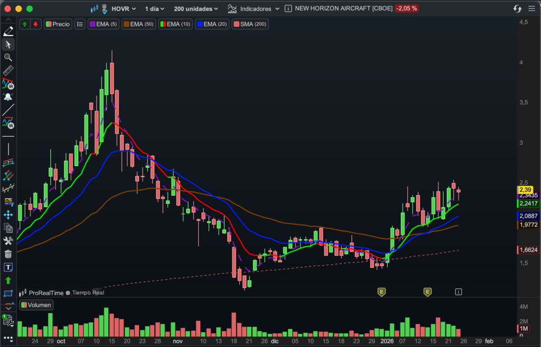Screen dimensions: 541x347
Task: Toggle the green up arrow button
Action: click(25, 24)
